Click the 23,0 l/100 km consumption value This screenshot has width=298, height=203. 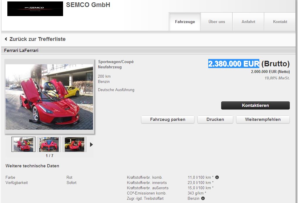pyautogui.click(x=201, y=183)
